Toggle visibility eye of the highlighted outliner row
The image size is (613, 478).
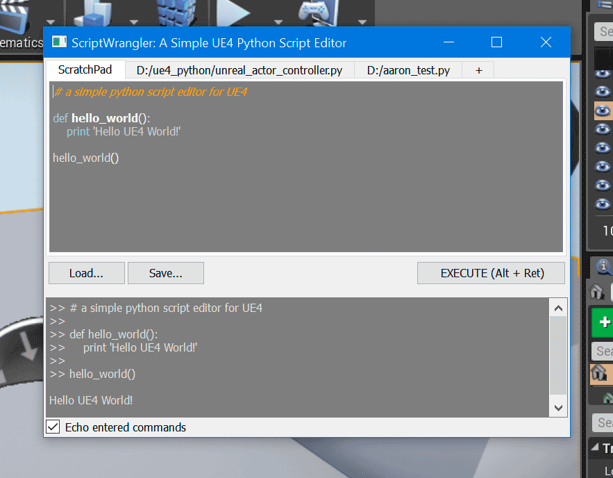(603, 110)
